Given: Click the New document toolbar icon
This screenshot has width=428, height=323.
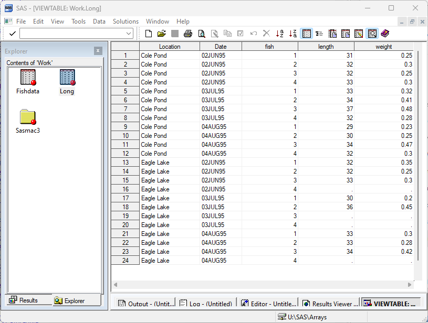Looking at the screenshot, I should 149,34.
